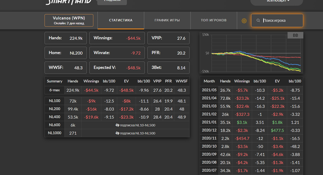323x175 pixels.
Task: Click the 2020/09 month row
Action: point(251,154)
